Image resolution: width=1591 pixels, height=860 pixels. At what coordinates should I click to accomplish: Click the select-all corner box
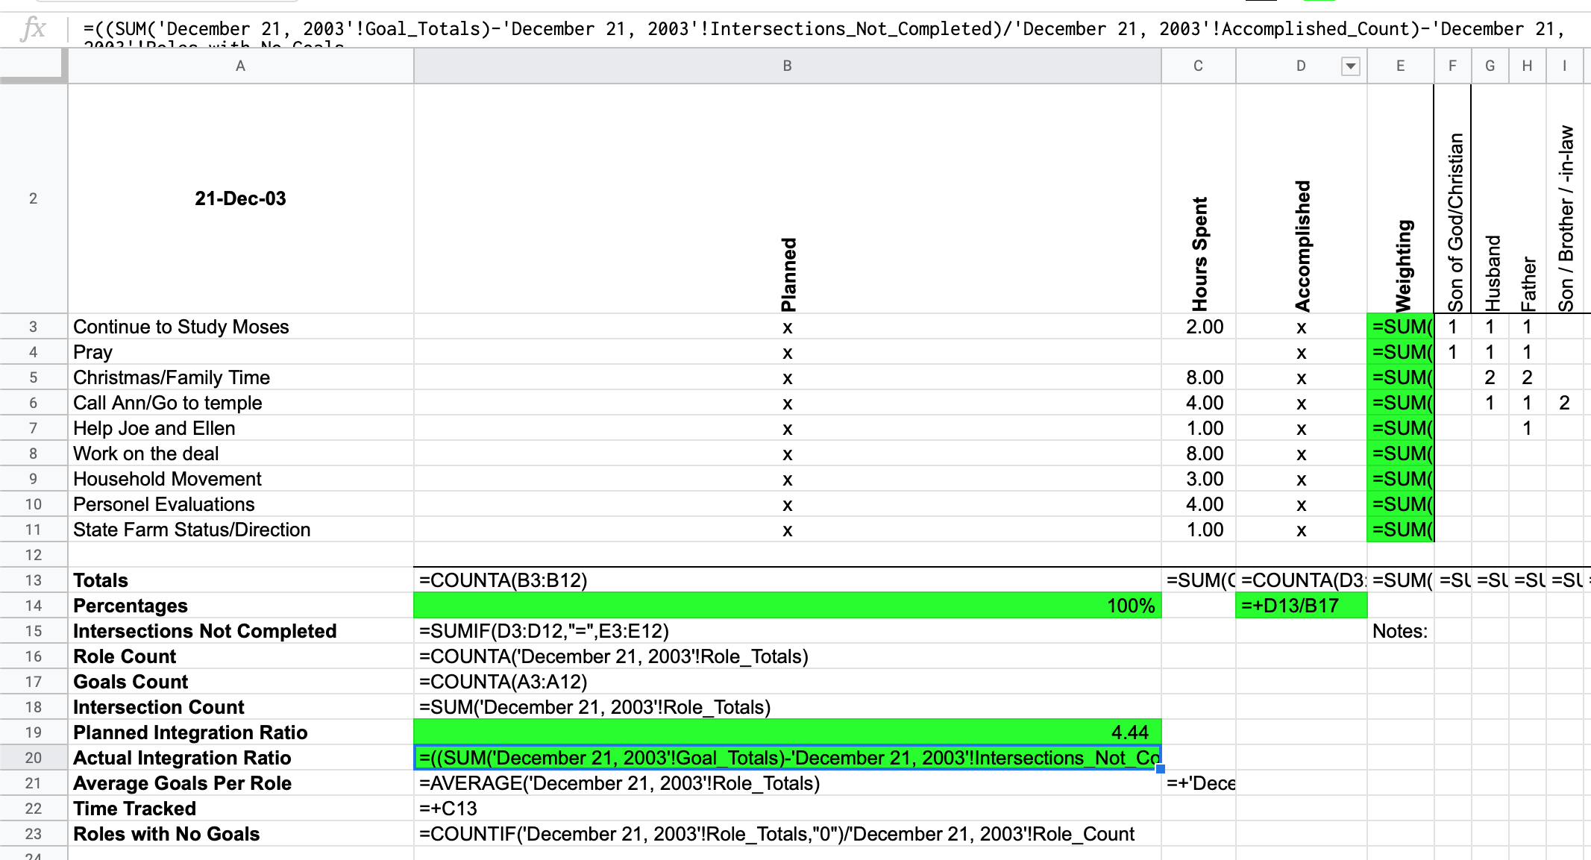(33, 66)
